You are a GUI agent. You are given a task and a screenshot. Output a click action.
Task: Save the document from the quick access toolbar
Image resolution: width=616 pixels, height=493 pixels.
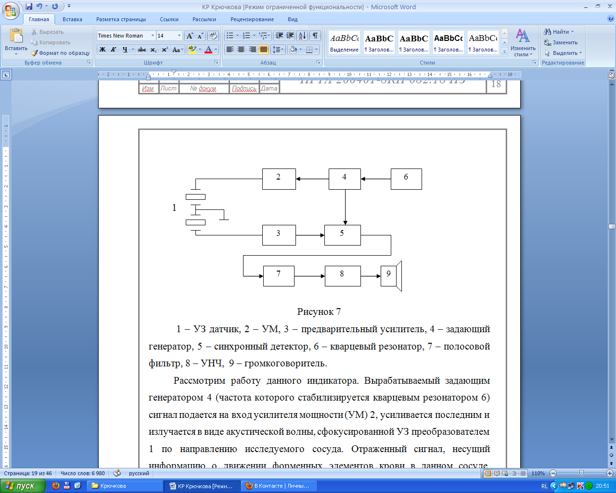(29, 6)
